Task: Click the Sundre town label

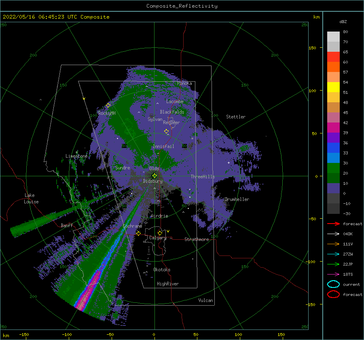Action: pyautogui.click(x=123, y=167)
